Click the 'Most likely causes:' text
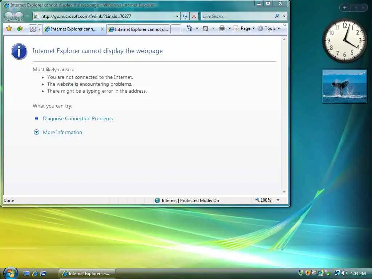The height and width of the screenshot is (279, 372). 53,69
